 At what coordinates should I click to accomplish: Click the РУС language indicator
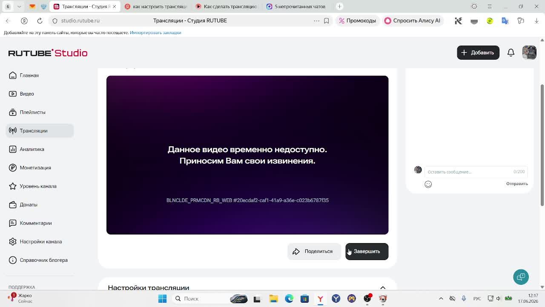click(x=477, y=299)
